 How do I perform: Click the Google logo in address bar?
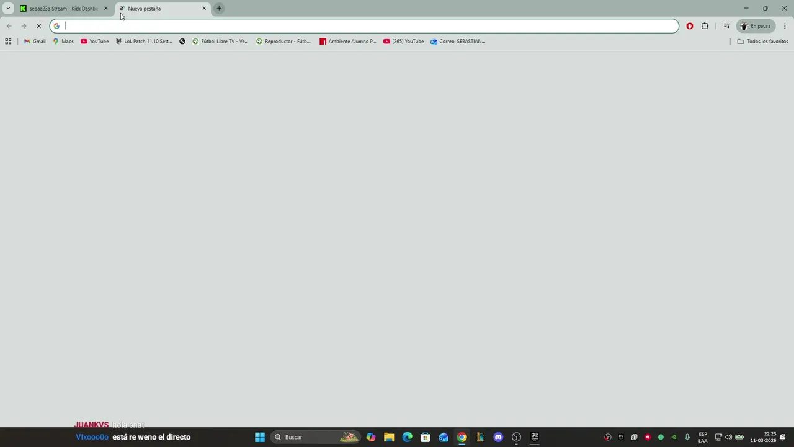[x=56, y=26]
